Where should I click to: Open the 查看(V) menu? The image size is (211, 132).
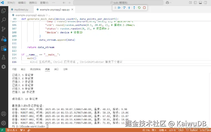click(x=44, y=3)
